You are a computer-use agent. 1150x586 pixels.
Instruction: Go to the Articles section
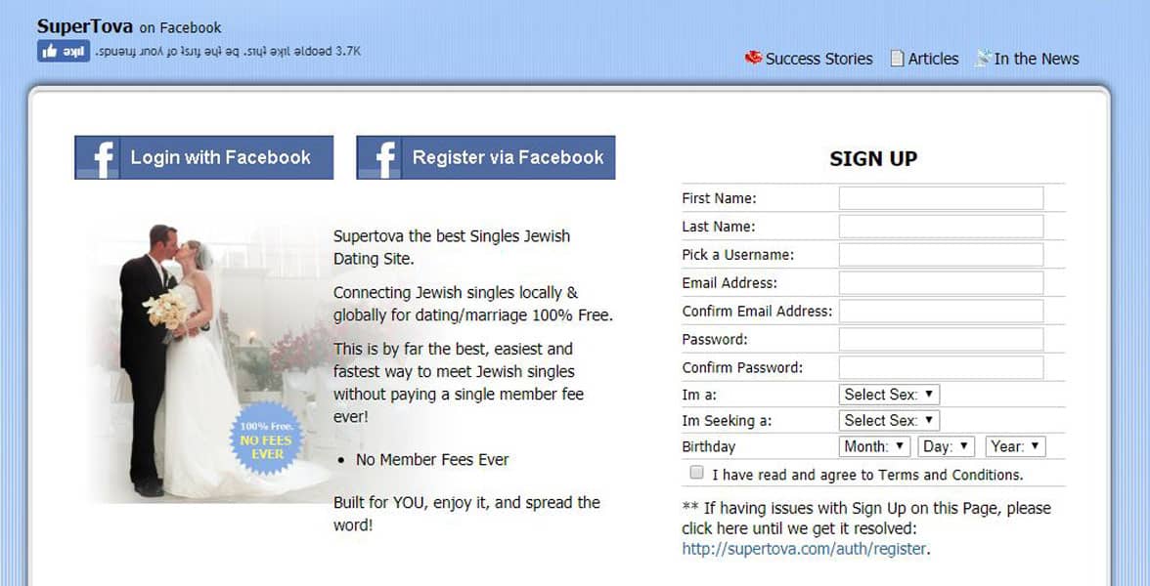click(933, 59)
